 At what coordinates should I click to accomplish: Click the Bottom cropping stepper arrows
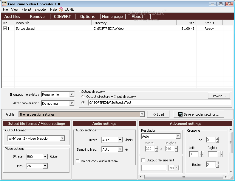217,164
